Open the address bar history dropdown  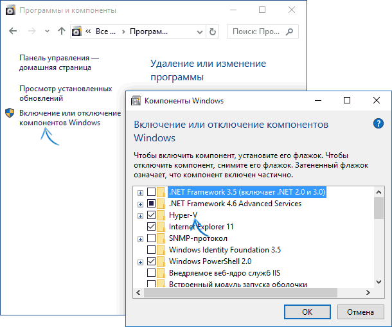click(x=199, y=31)
